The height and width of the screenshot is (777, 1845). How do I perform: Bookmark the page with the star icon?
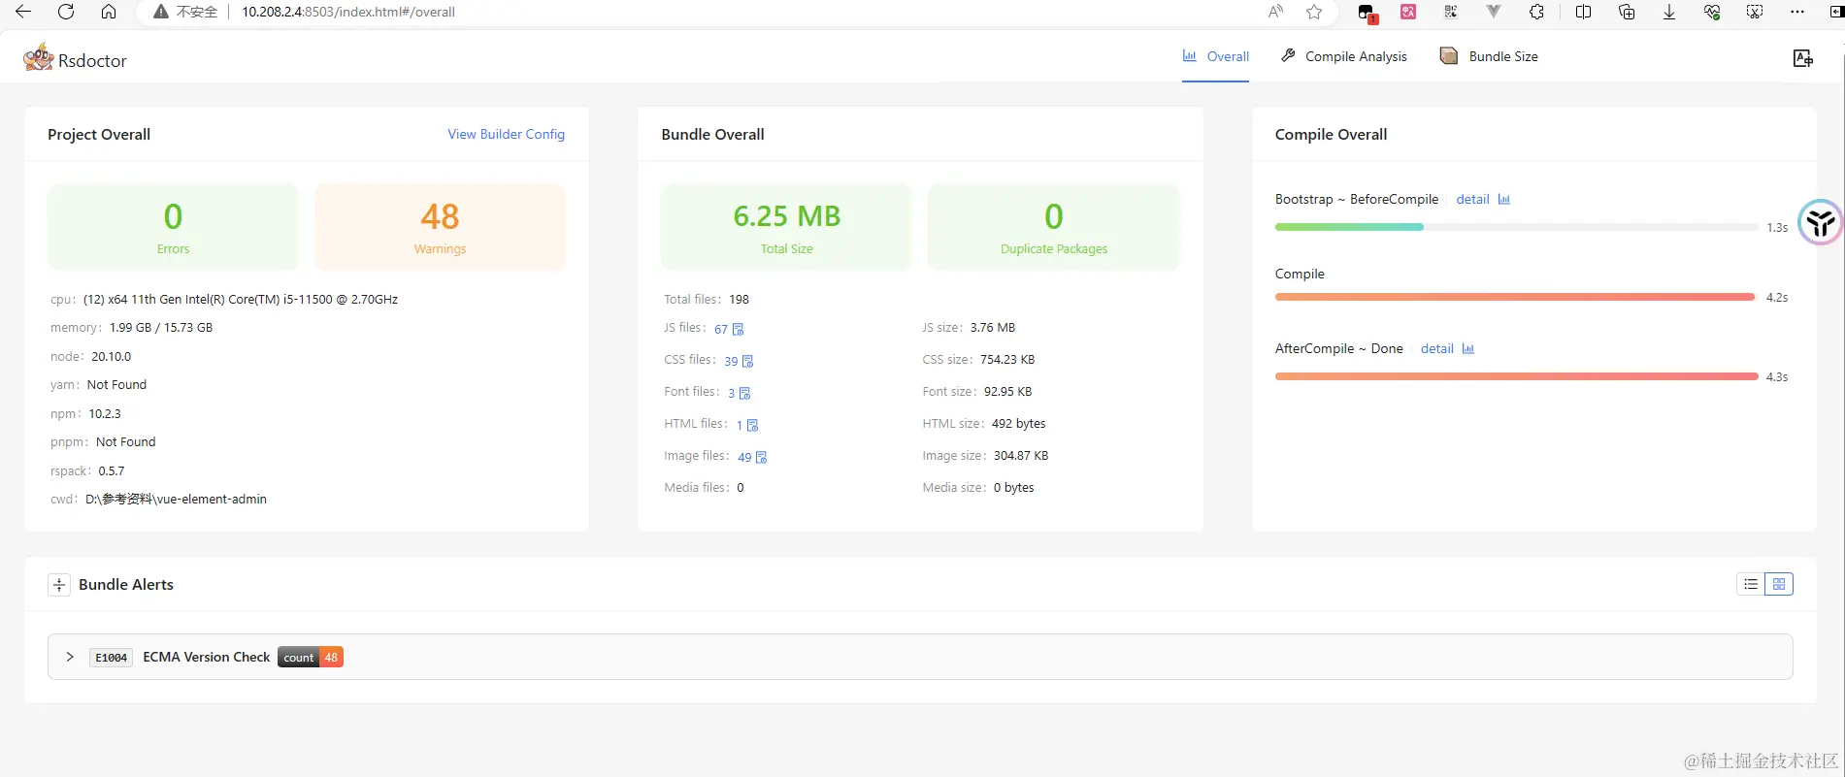pyautogui.click(x=1314, y=12)
